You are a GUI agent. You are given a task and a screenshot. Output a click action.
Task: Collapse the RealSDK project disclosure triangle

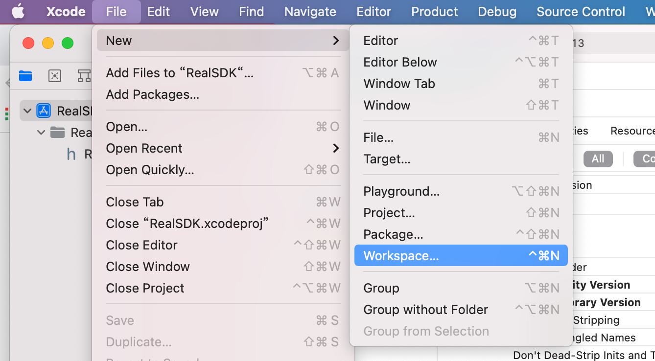pos(27,111)
